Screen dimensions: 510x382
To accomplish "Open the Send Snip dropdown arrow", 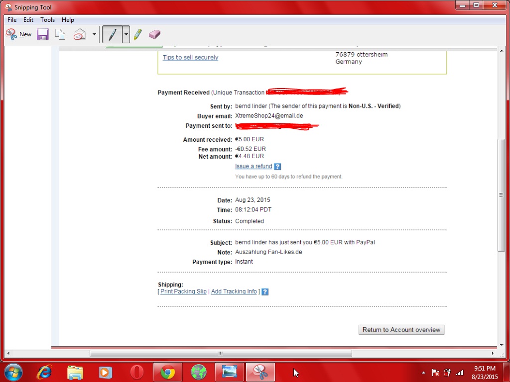I will 94,35.
